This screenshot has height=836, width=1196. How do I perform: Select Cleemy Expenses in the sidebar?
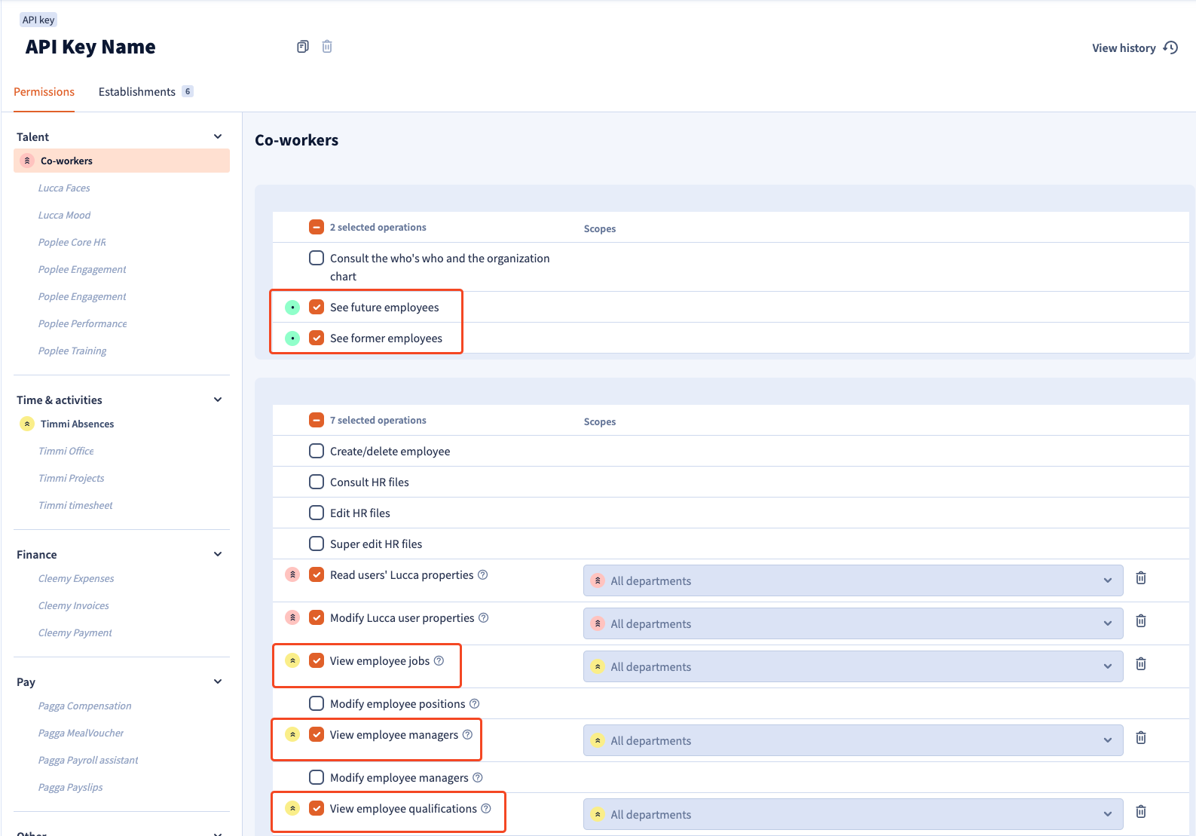click(76, 579)
